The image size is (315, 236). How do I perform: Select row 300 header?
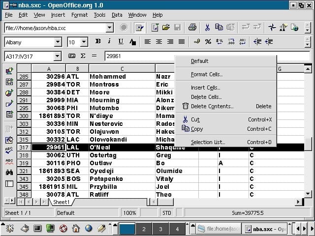[24, 116]
